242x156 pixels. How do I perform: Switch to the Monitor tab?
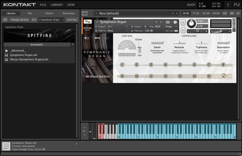coord(49,13)
